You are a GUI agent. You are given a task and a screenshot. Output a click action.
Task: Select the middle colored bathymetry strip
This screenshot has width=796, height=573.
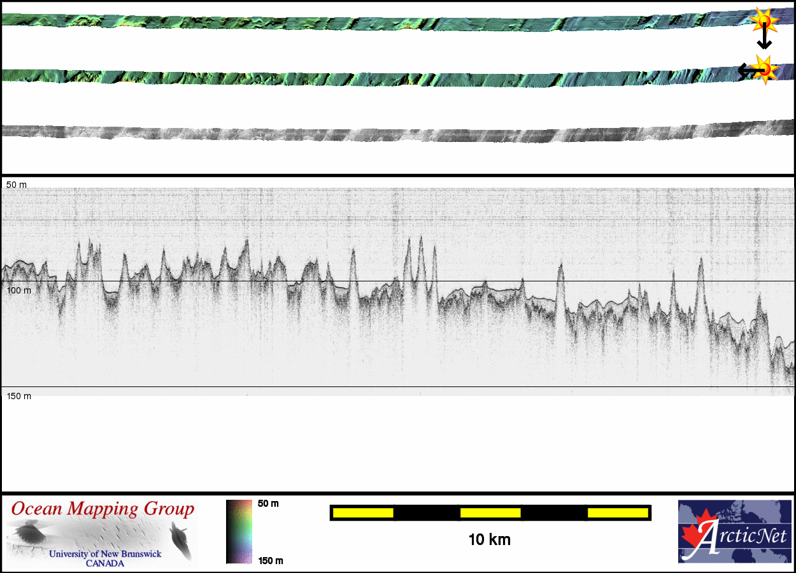(x=382, y=79)
